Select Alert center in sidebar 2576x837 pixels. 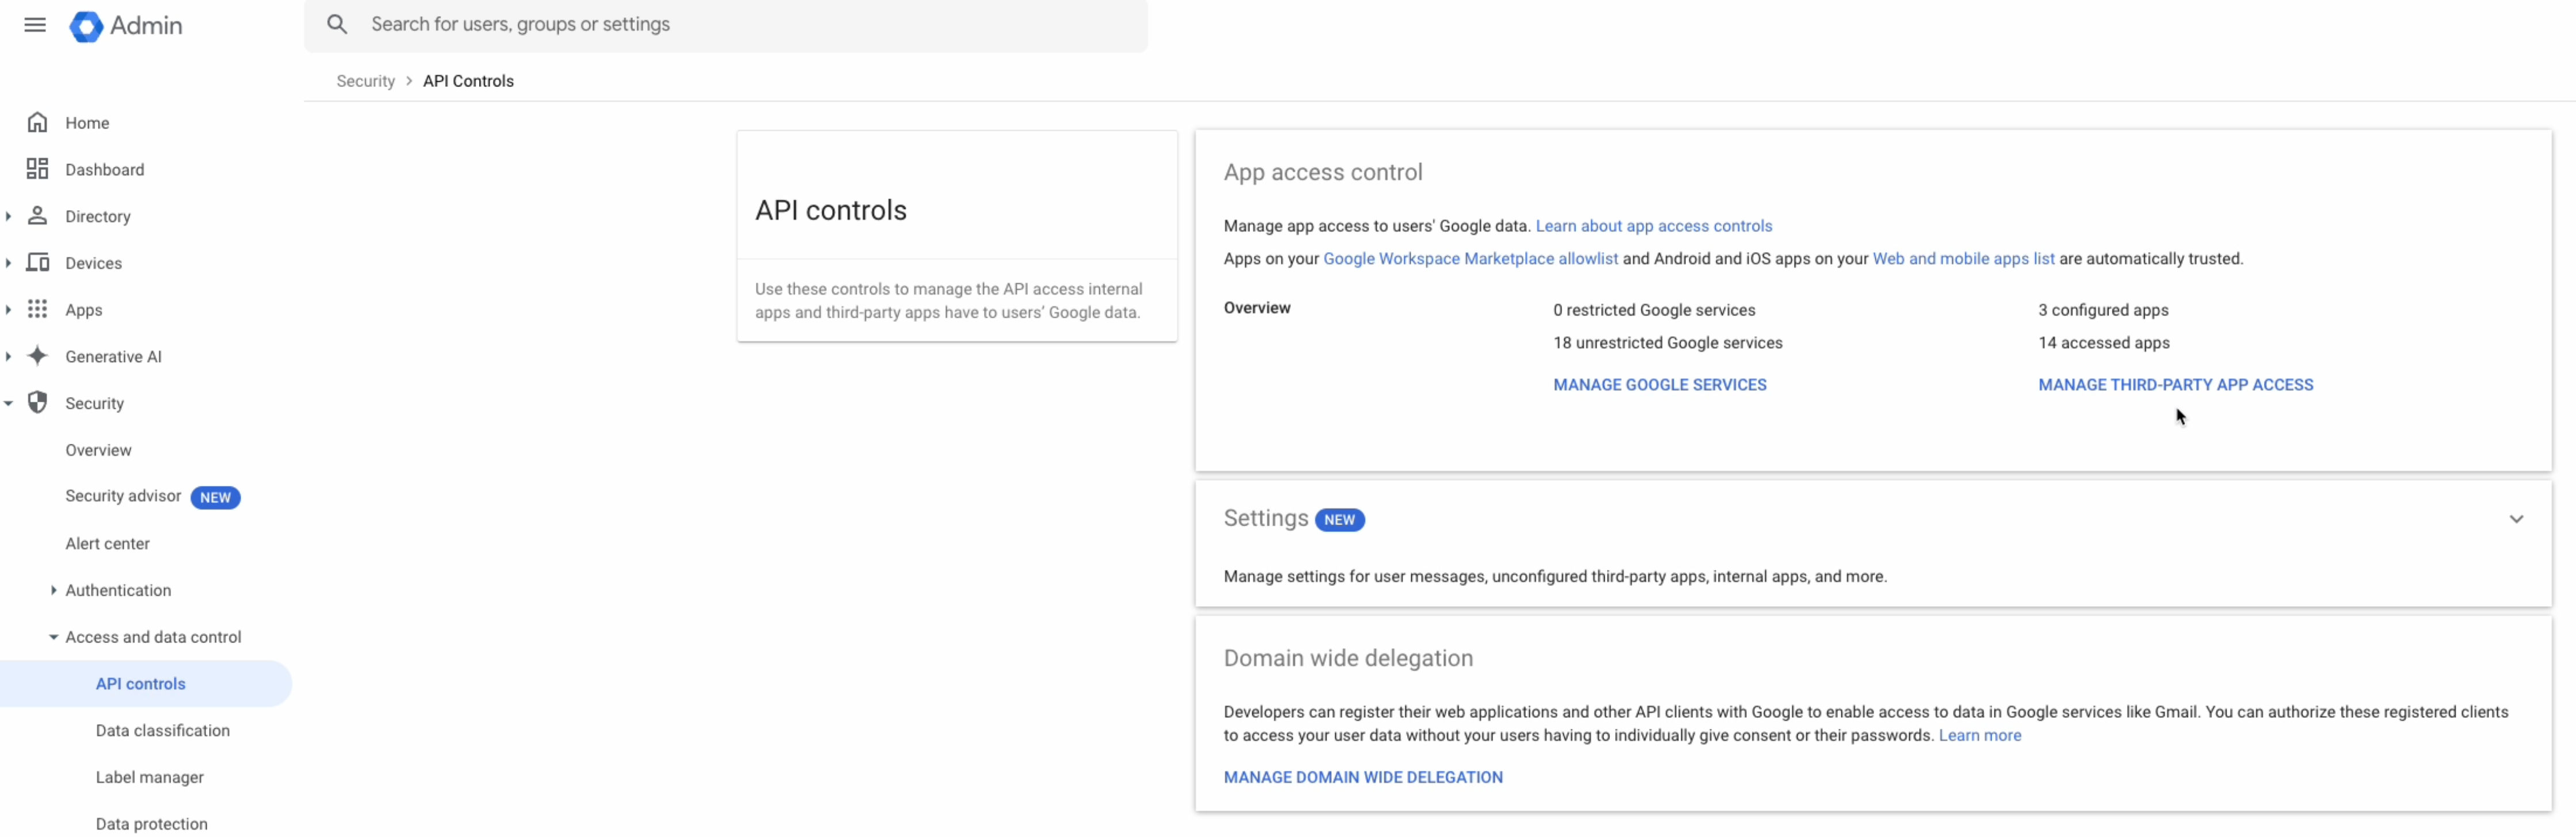click(x=107, y=543)
